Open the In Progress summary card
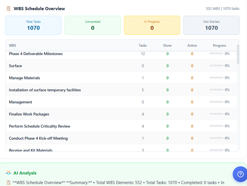Image resolution: width=247 pixels, height=186 pixels. point(152,26)
